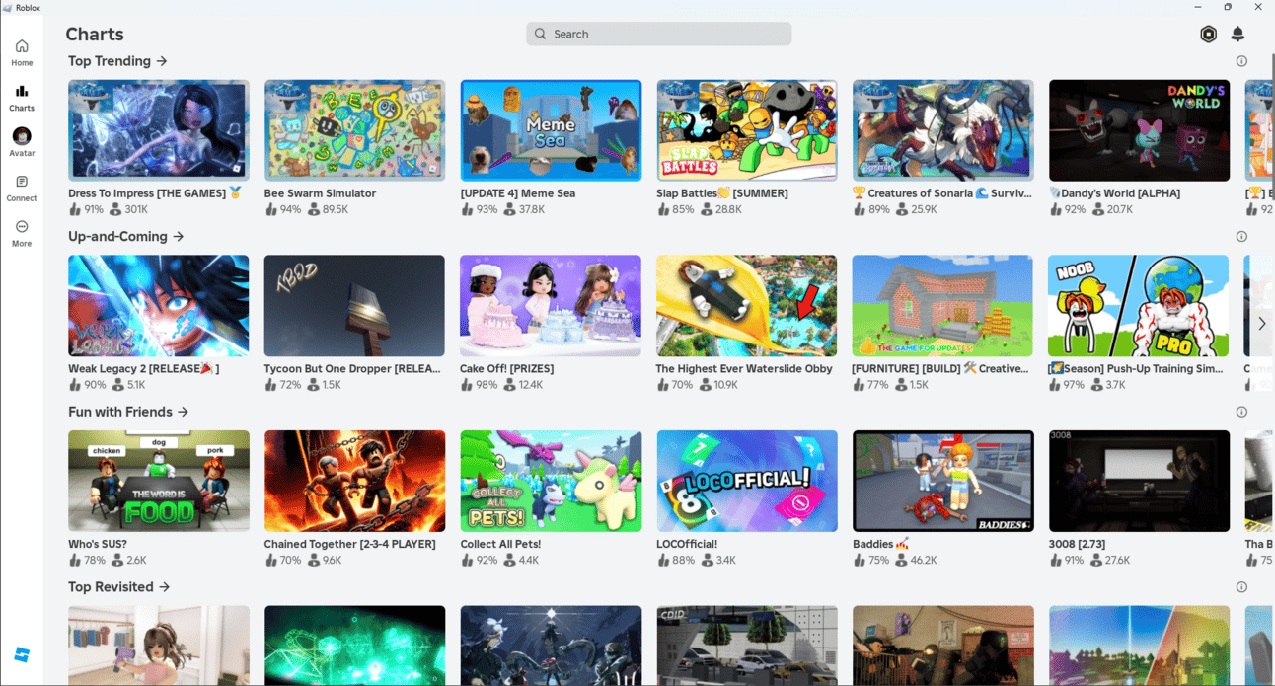Expand the Top Trending chart

(117, 61)
